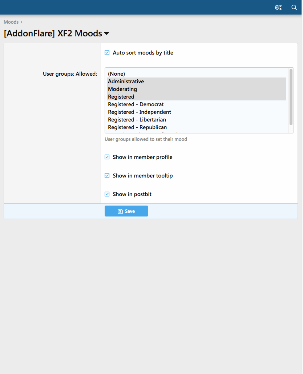Click the user groups list scrollbar

[x=291, y=97]
